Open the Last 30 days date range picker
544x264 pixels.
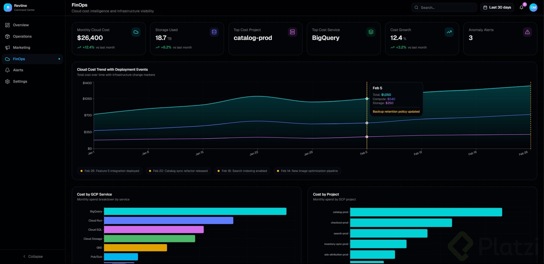497,7
